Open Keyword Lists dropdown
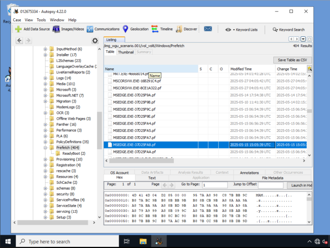This screenshot has height=248, width=330. pos(241,30)
